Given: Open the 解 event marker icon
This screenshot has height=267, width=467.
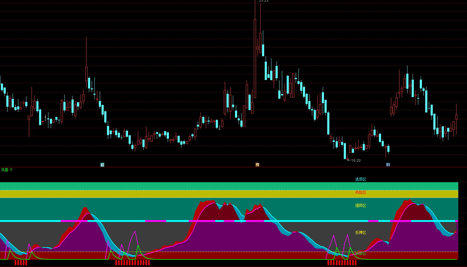Looking at the screenshot, I should point(102,165).
